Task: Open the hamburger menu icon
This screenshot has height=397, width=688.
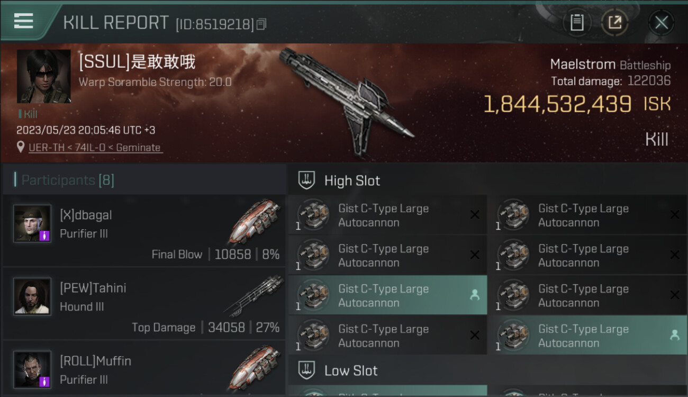Action: [23, 21]
